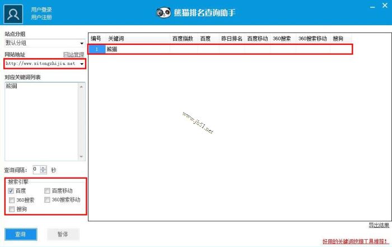Open the keyword mining tool recommendation link
The height and width of the screenshot is (247, 392).
click(356, 241)
